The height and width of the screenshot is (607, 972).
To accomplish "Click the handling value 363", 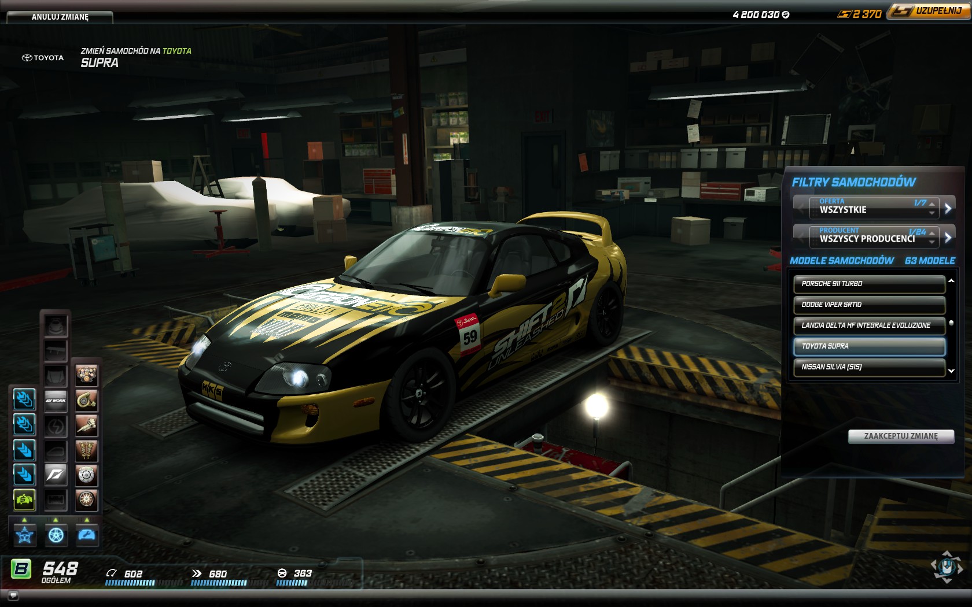I will 303,573.
